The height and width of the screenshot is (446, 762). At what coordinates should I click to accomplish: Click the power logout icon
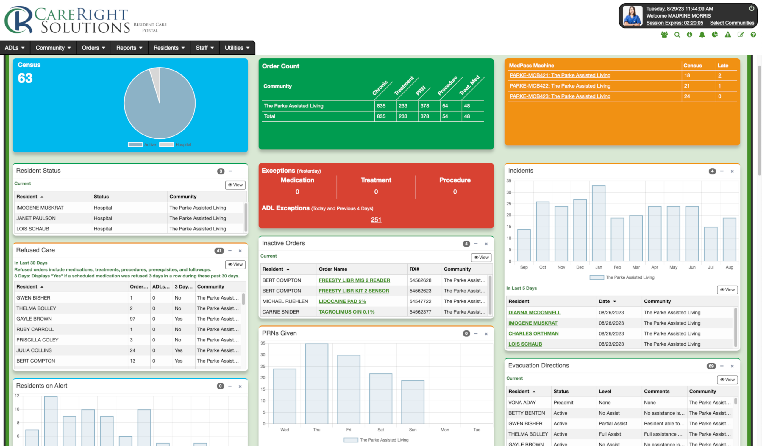[751, 8]
